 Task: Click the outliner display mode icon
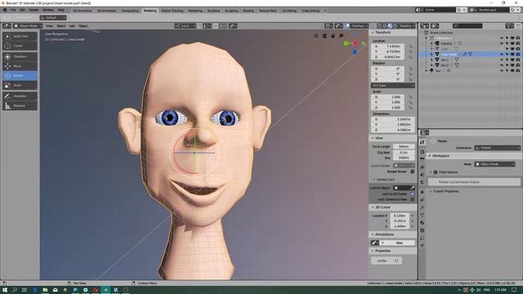(x=435, y=25)
